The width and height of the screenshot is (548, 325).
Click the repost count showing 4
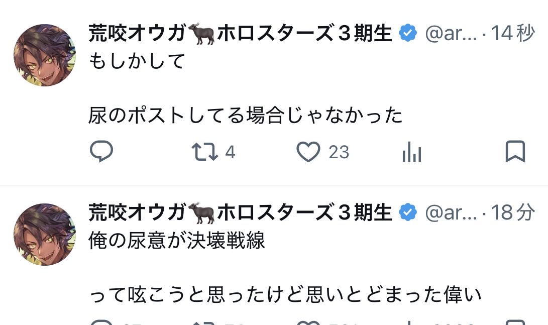230,152
